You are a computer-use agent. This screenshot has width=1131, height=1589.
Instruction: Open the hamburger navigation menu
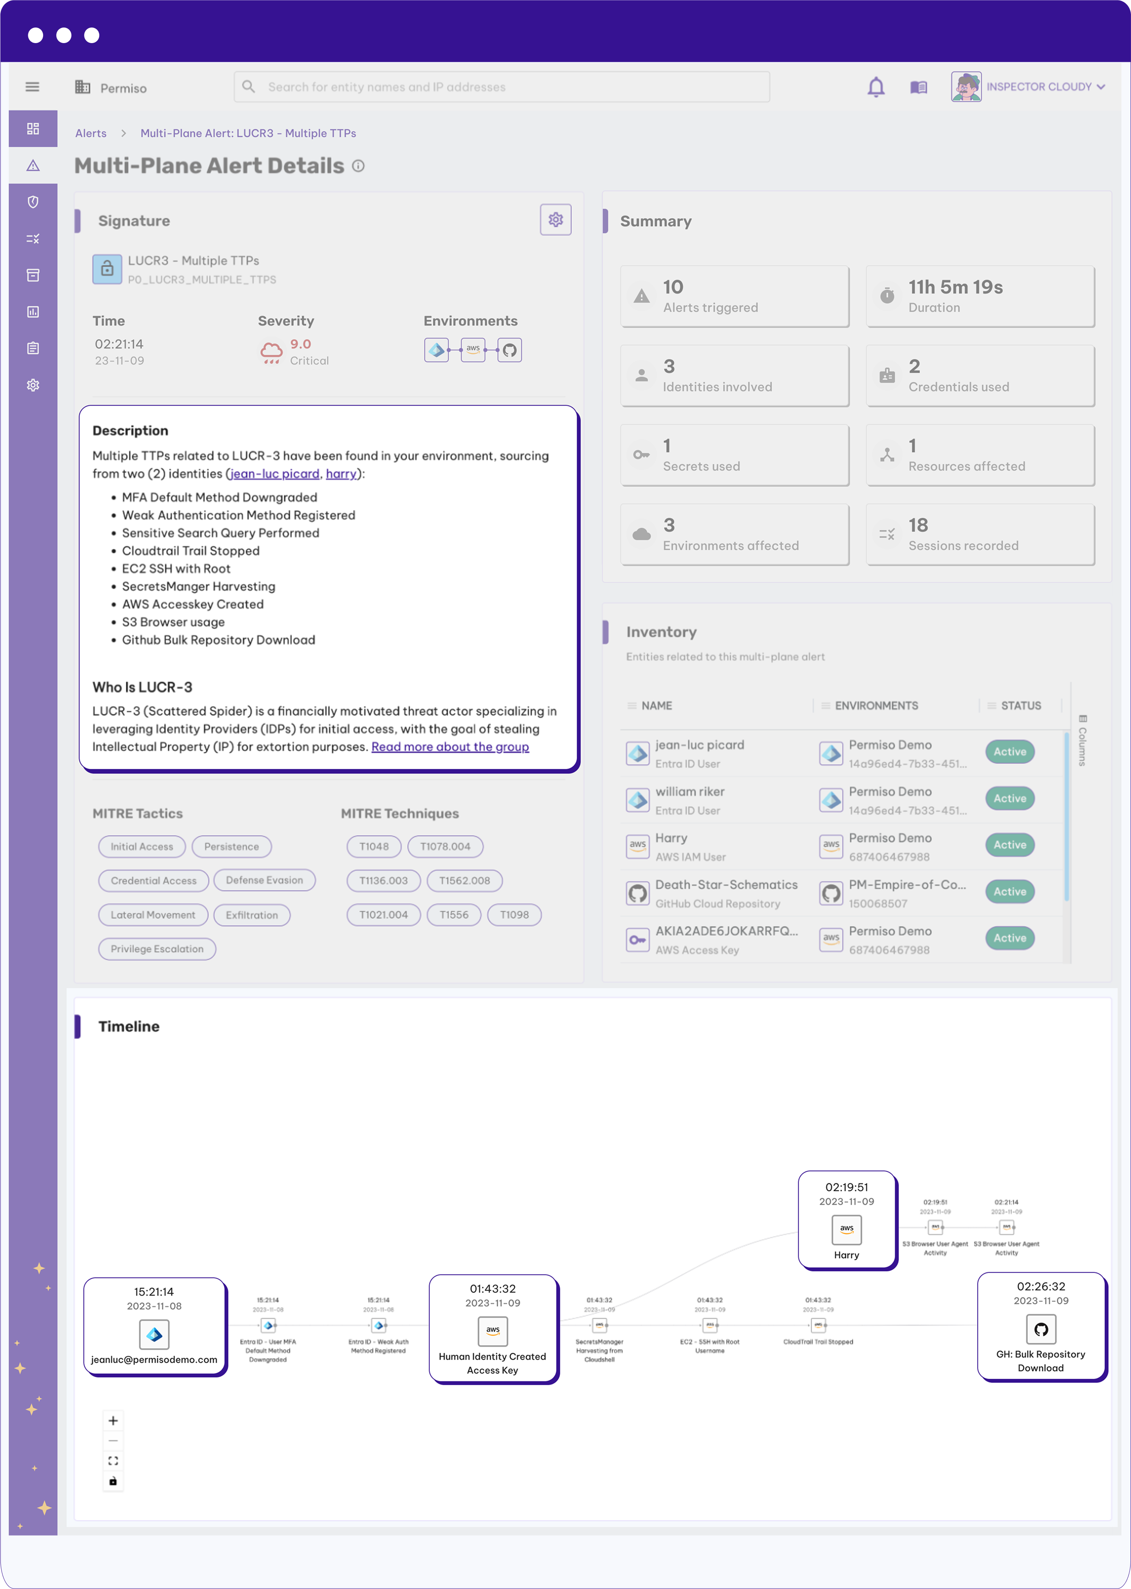click(x=32, y=87)
